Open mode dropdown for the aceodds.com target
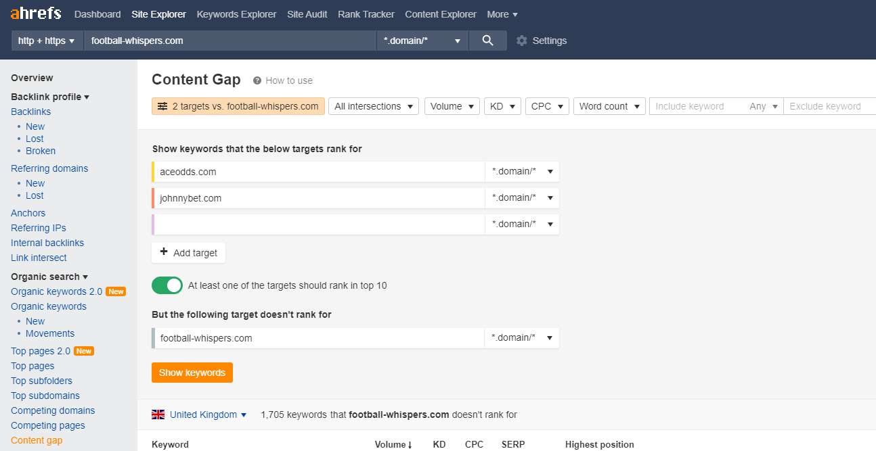 (x=522, y=172)
